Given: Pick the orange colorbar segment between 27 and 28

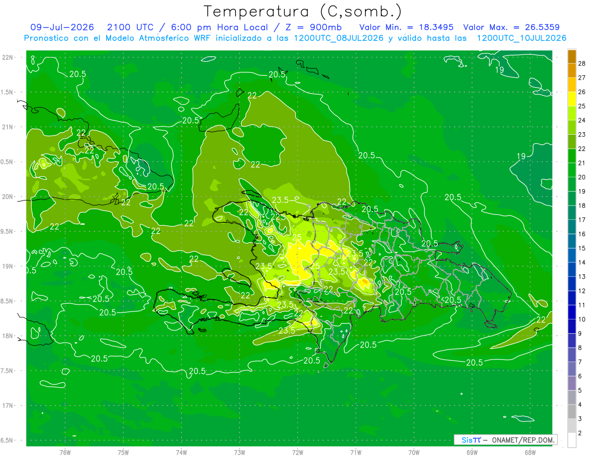Looking at the screenshot, I should point(572,70).
